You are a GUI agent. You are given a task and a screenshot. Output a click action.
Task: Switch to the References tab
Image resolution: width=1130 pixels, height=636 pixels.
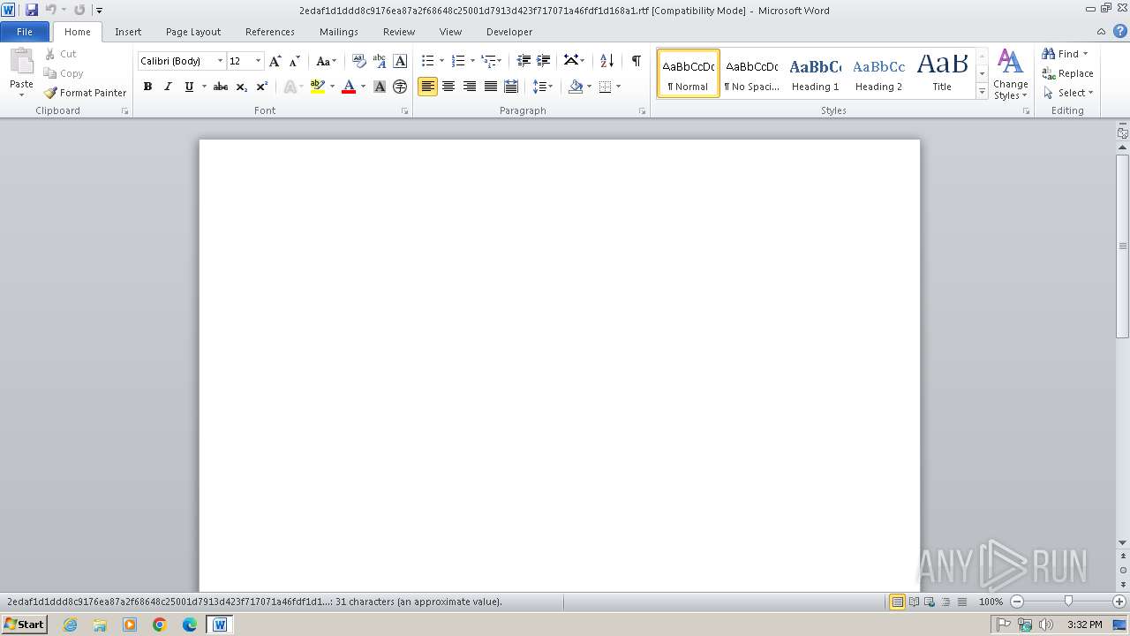[x=270, y=32]
